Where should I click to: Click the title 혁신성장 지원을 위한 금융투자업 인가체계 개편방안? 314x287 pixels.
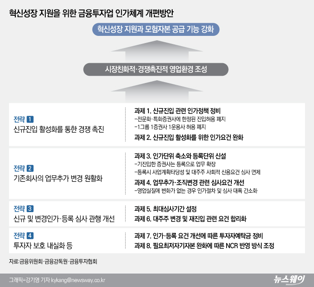(91, 13)
